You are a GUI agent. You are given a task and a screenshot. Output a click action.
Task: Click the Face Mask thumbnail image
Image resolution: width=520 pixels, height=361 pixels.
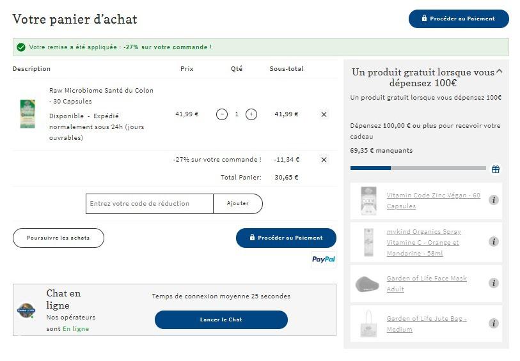tap(366, 284)
